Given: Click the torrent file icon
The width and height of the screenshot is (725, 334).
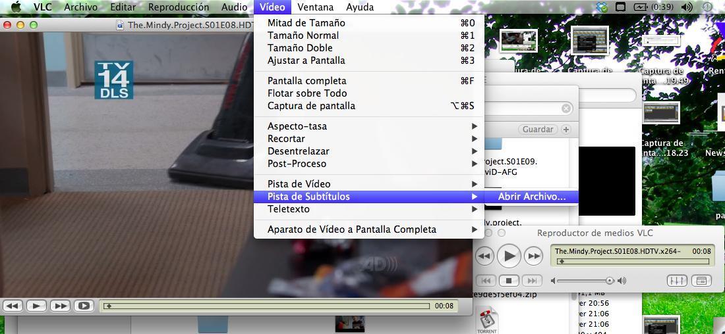Looking at the screenshot, I should 487,321.
